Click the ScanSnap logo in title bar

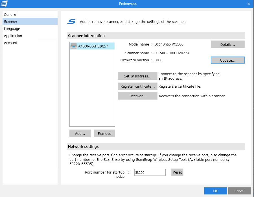pyautogui.click(x=5, y=4)
